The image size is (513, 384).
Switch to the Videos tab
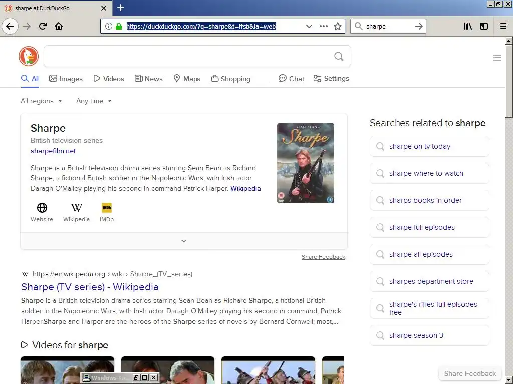click(109, 79)
